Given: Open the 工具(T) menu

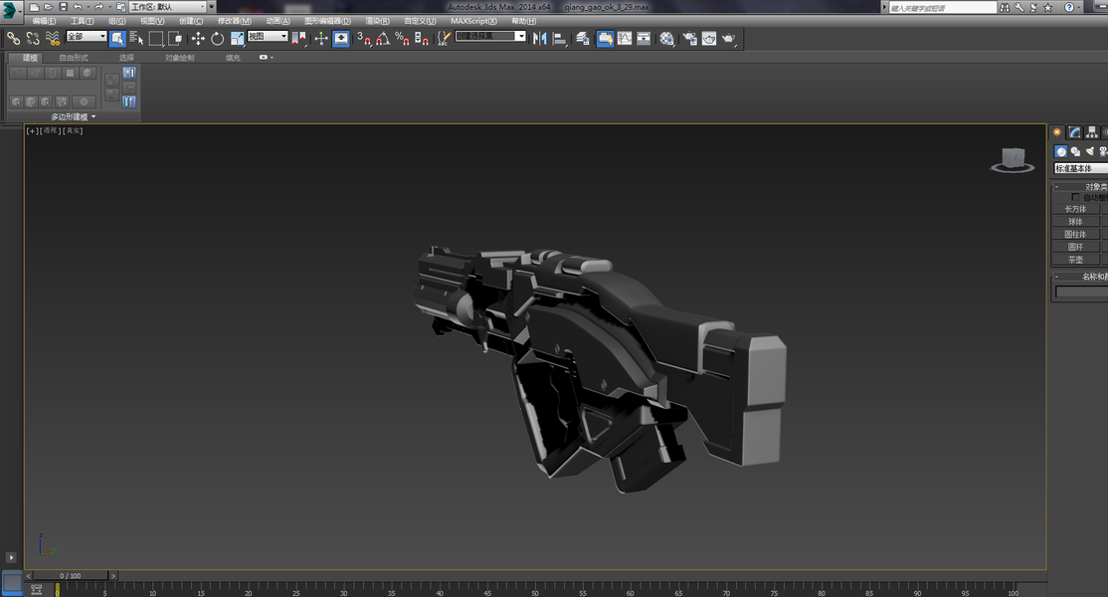Looking at the screenshot, I should [82, 21].
